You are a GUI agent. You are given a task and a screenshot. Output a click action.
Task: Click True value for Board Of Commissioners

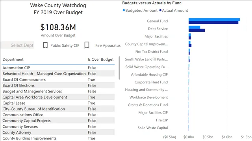[x=91, y=80]
